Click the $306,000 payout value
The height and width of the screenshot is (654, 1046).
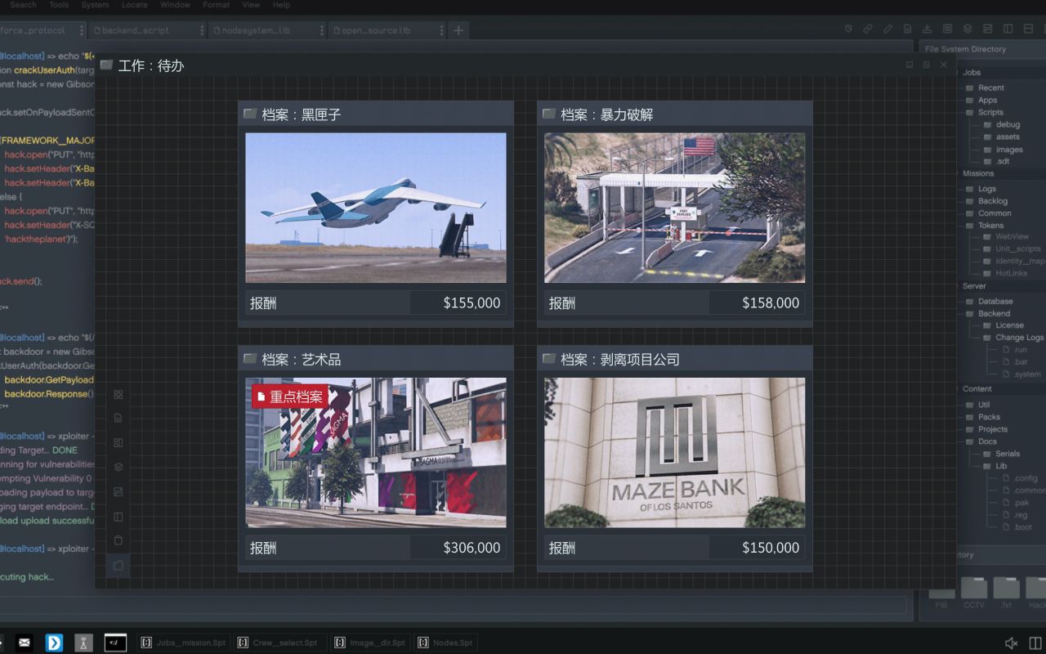click(472, 548)
